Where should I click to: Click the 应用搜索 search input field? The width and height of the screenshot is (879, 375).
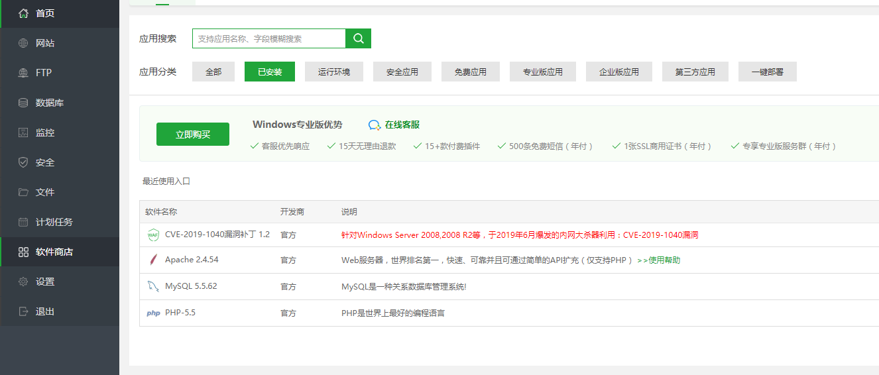click(x=268, y=38)
